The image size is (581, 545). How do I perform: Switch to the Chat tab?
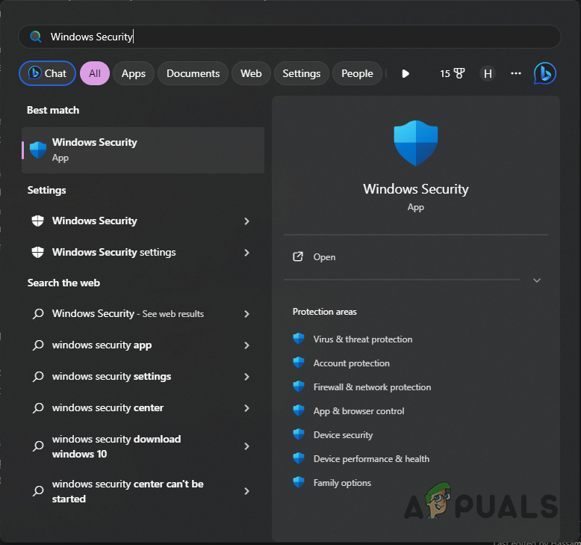48,73
